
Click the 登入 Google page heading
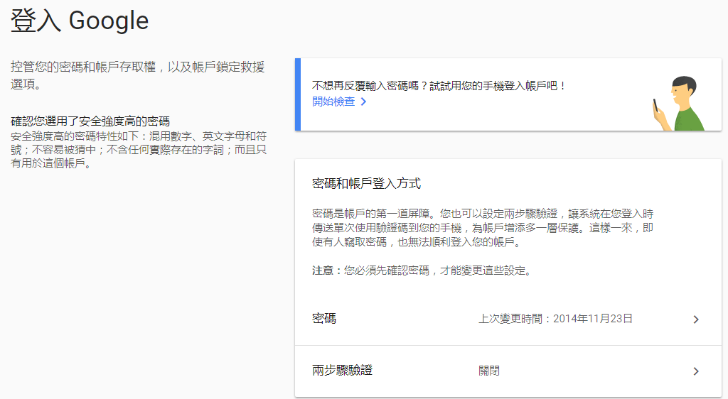(x=80, y=21)
